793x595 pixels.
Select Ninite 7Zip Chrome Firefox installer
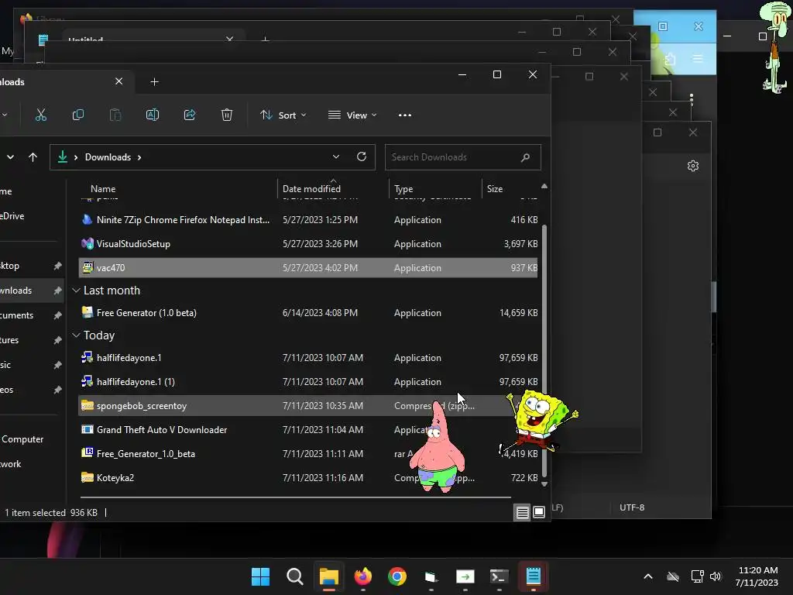(x=308, y=219)
